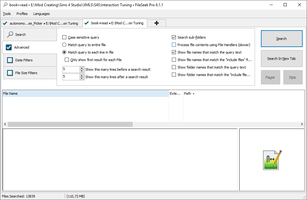
Task: Increase lines shown before a search result
Action: click(82, 68)
